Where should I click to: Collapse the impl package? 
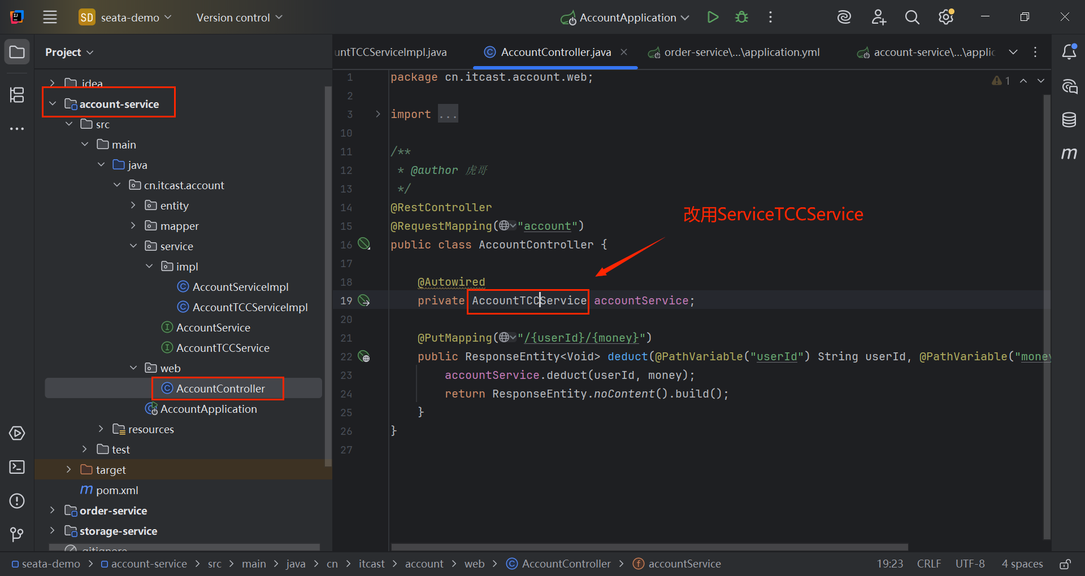(149, 267)
